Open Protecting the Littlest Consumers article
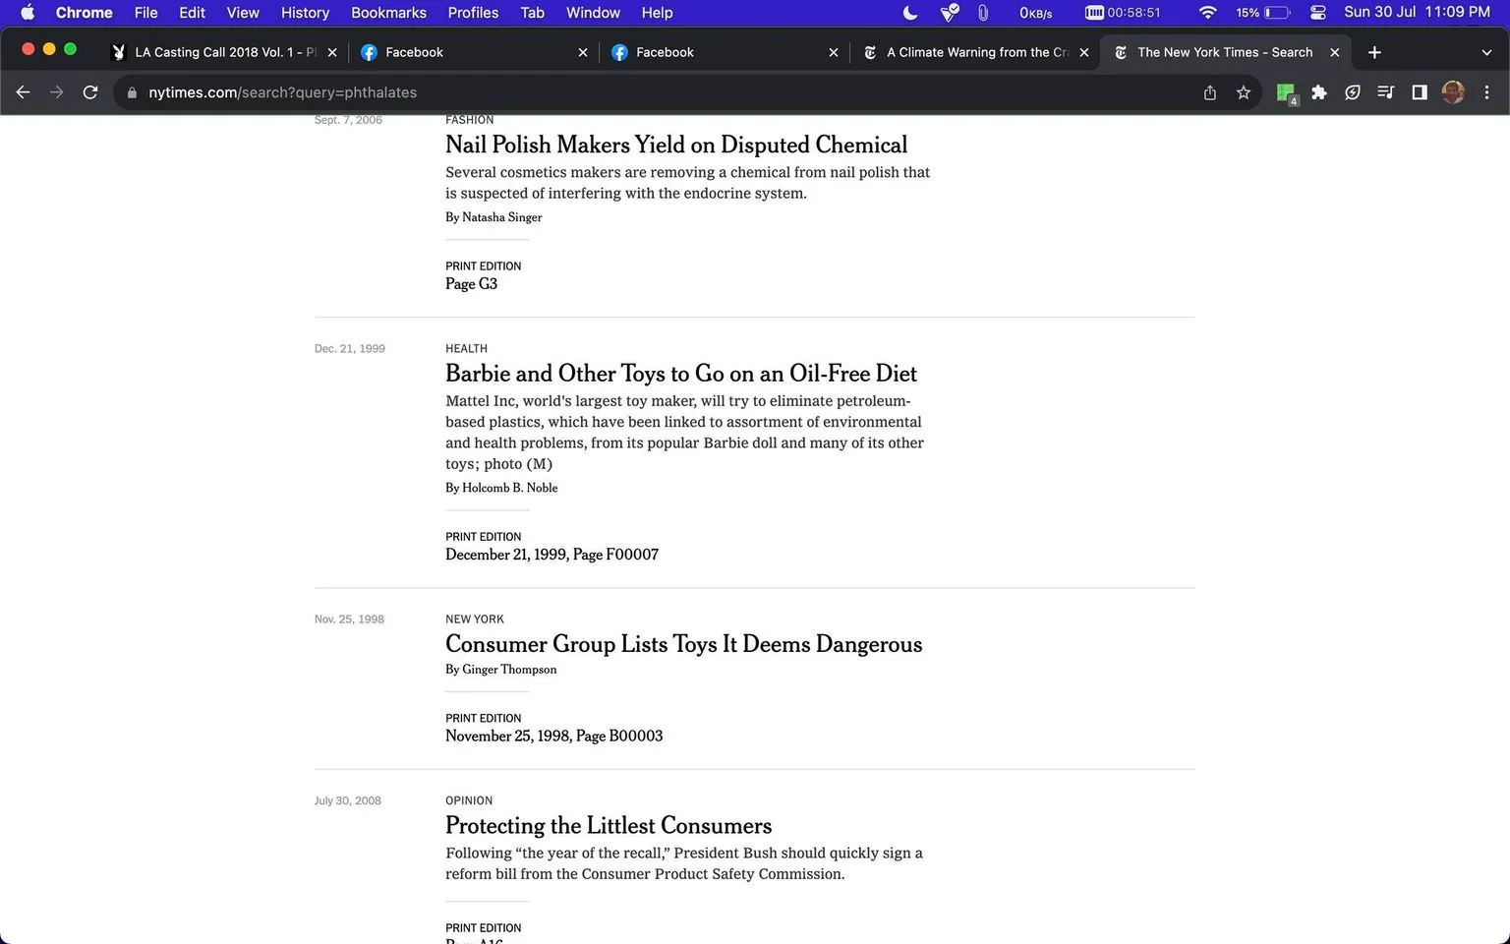This screenshot has width=1510, height=944. (x=609, y=826)
